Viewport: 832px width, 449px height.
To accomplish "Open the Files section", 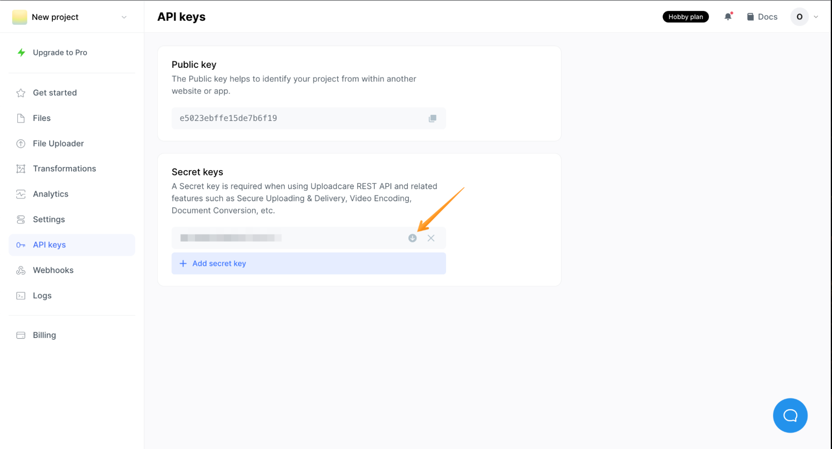I will click(x=42, y=118).
